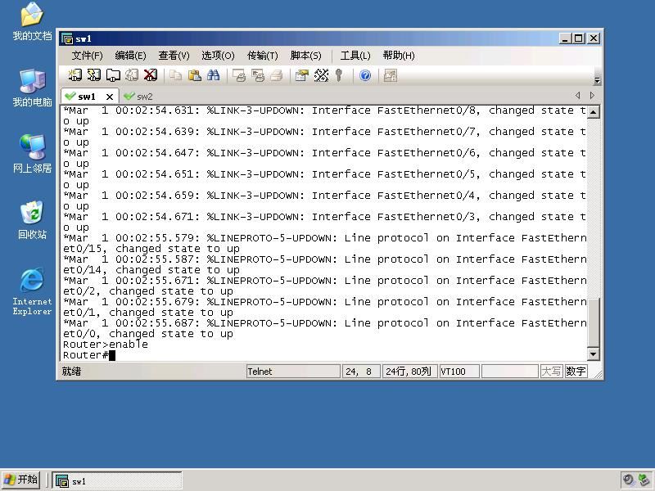Click the terminal vertical scrollbar thumb
This screenshot has width=655, height=491.
click(593, 322)
